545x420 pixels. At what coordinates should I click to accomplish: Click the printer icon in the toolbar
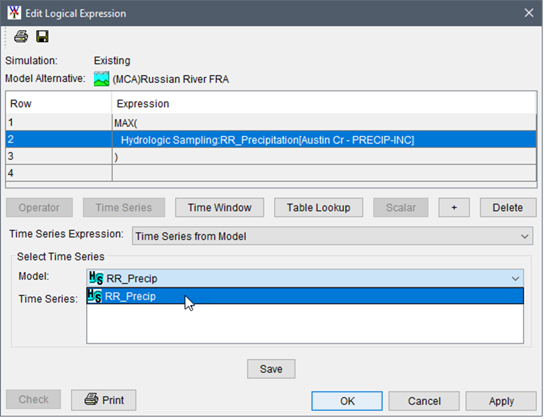tap(21, 37)
